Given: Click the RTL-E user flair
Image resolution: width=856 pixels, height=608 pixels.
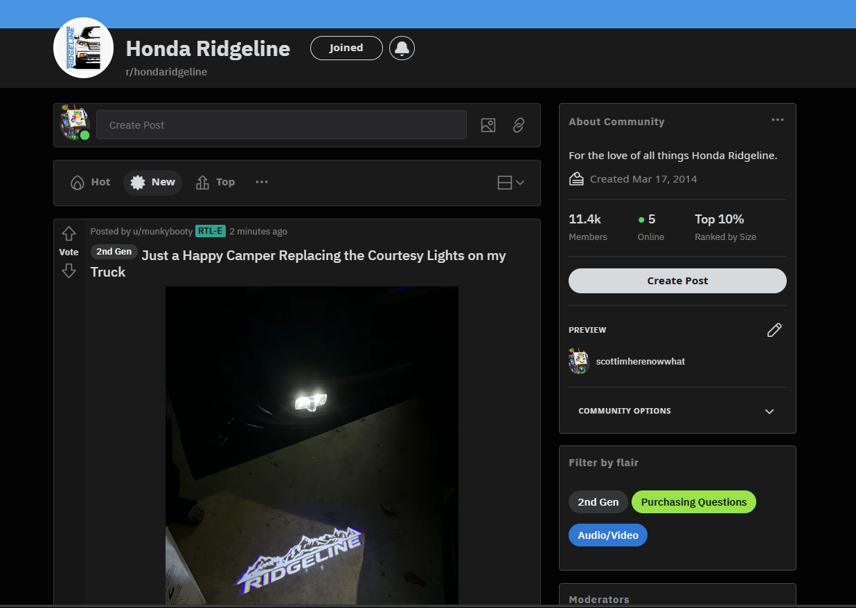Looking at the screenshot, I should 211,231.
